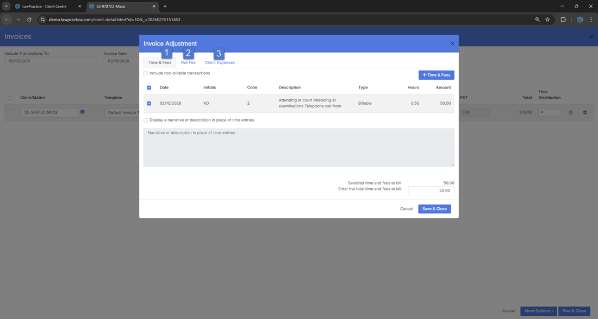Uncheck the 02/10/2026 time entry checkbox
Image resolution: width=598 pixels, height=319 pixels.
(149, 103)
